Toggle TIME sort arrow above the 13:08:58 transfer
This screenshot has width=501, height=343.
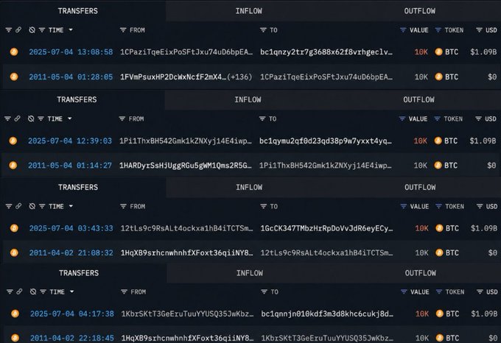pyautogui.click(x=71, y=30)
